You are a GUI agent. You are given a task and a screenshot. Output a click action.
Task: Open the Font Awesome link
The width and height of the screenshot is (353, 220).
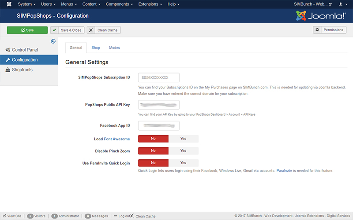tap(117, 139)
